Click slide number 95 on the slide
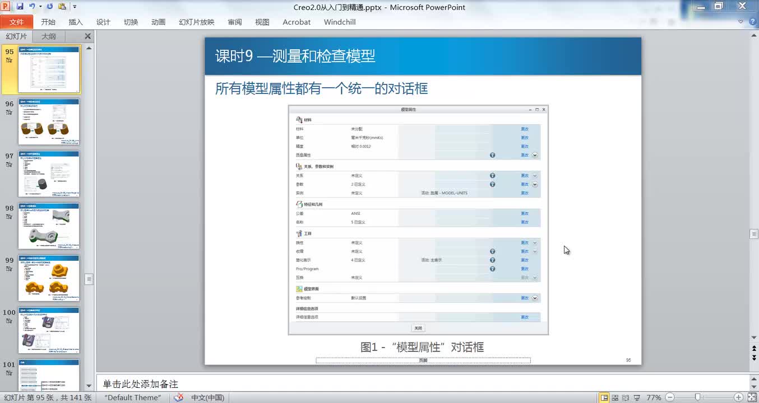This screenshot has height=403, width=759. (628, 360)
